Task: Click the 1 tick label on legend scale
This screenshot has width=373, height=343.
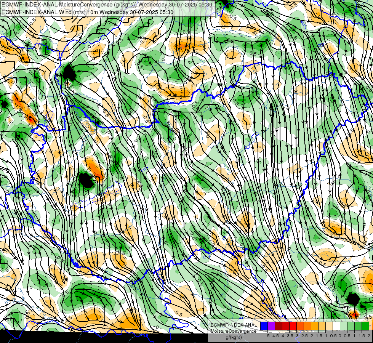Action: [x=354, y=336]
